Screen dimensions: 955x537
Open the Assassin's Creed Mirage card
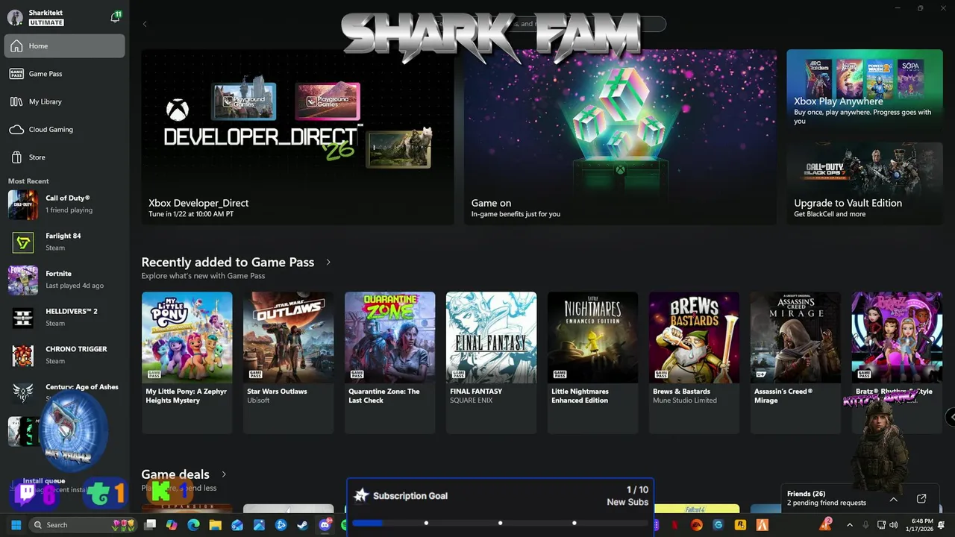coord(796,362)
